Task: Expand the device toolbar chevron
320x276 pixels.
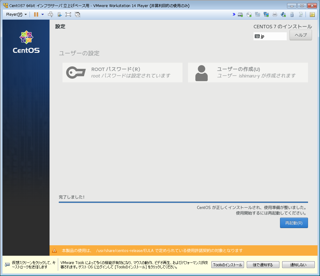Action: tap(234, 14)
